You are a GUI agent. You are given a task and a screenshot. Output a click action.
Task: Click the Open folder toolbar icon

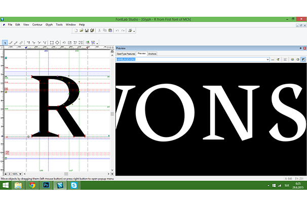point(81,30)
